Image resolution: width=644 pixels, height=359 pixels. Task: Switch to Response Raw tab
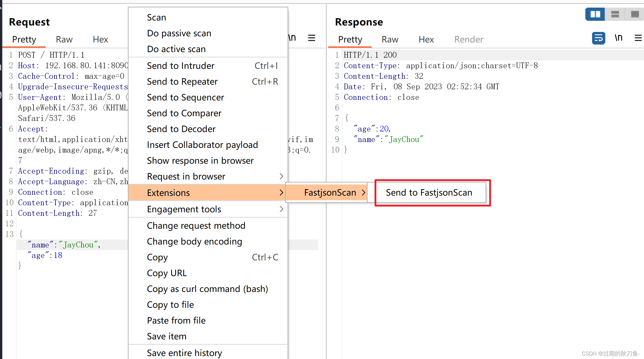(390, 40)
